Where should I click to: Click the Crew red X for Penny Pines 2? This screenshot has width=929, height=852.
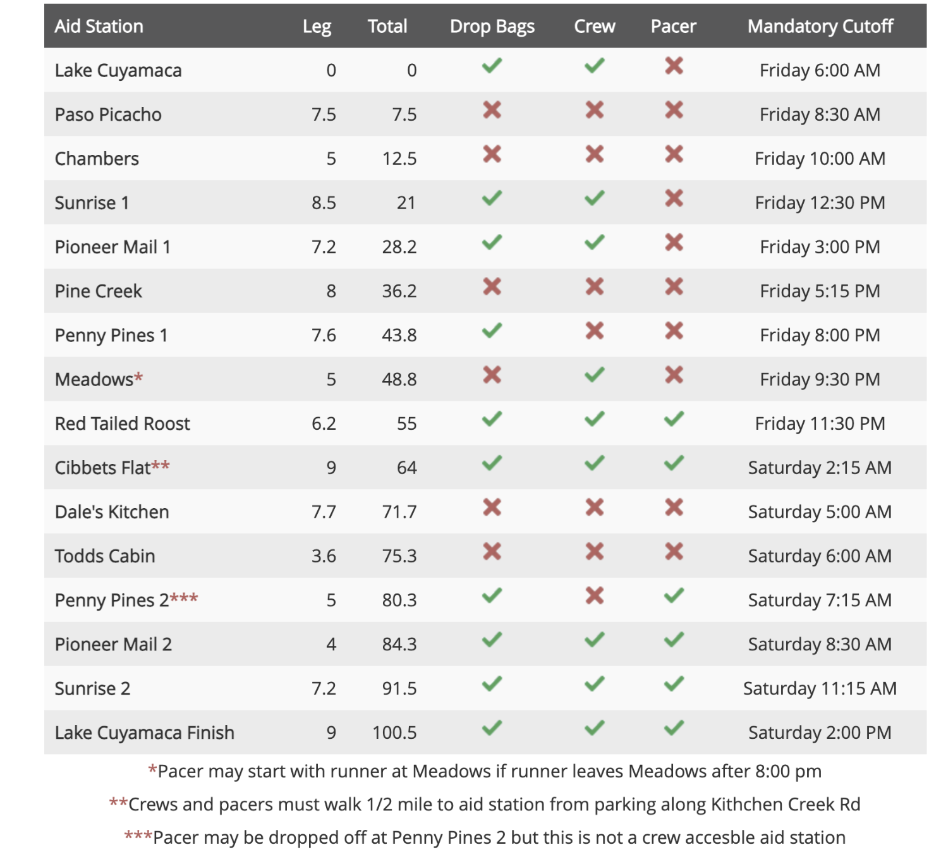[x=594, y=595]
